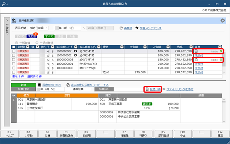The image size is (230, 144).
Task: Click the F1 ヘルプ function button
Action: point(10,134)
